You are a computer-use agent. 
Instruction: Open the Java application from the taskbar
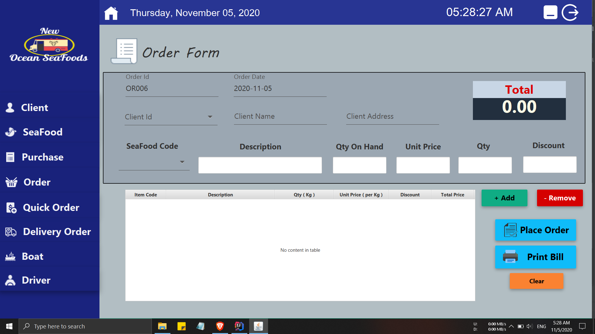pyautogui.click(x=258, y=326)
